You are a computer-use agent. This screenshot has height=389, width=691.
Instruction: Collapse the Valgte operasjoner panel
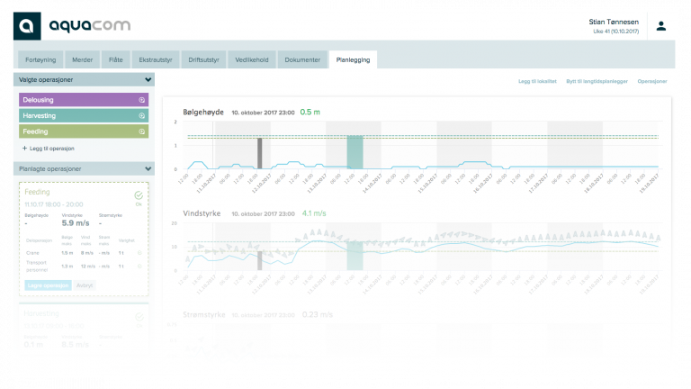click(x=148, y=80)
